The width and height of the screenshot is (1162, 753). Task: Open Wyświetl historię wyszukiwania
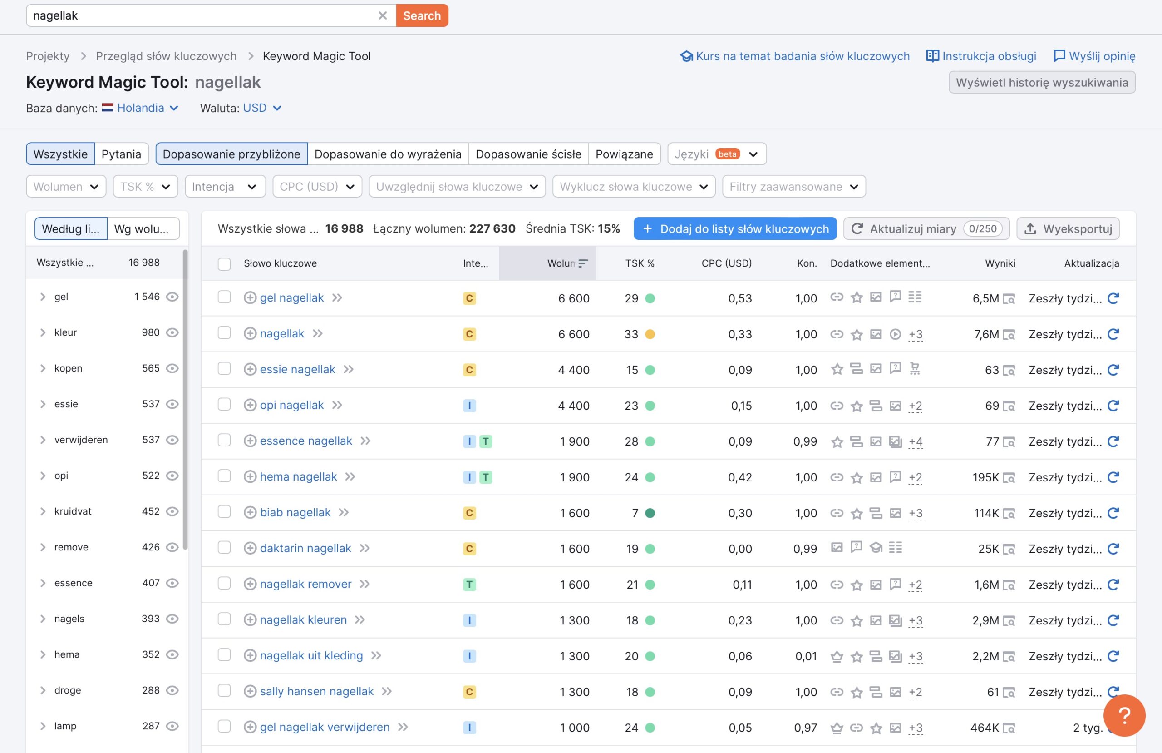[1042, 83]
